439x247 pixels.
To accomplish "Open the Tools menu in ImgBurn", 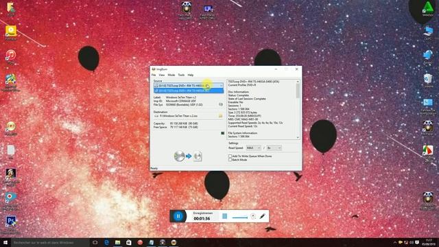I will [181, 75].
